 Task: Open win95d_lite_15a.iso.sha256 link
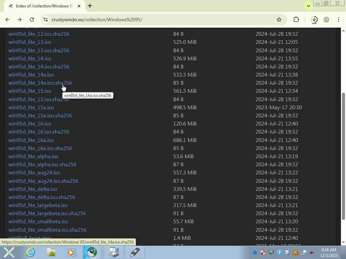coord(40,116)
